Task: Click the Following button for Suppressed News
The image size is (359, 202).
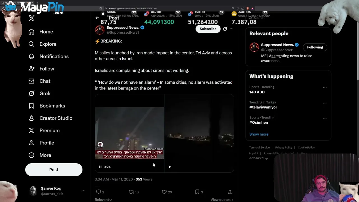Action: tap(315, 47)
